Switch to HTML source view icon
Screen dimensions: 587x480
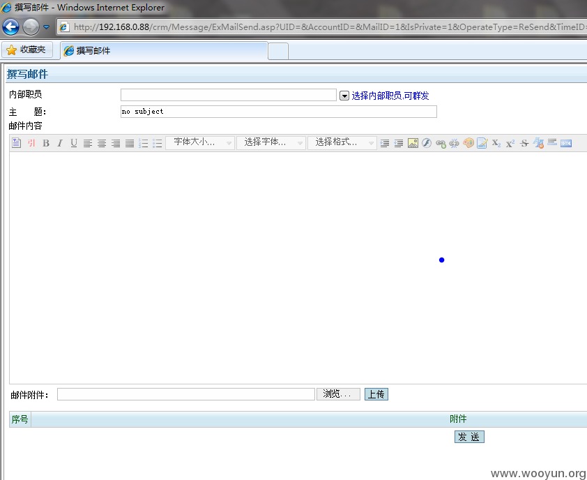pos(566,143)
